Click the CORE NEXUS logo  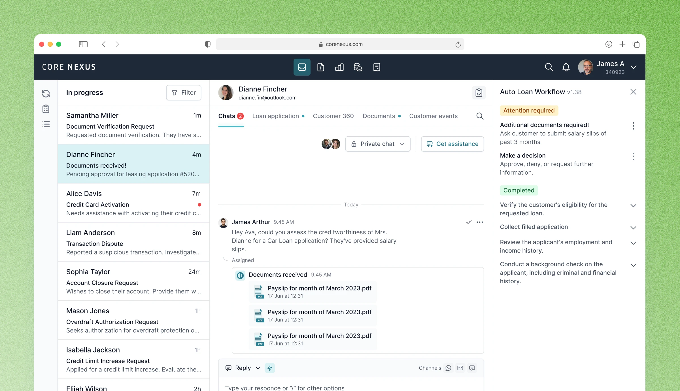click(69, 67)
